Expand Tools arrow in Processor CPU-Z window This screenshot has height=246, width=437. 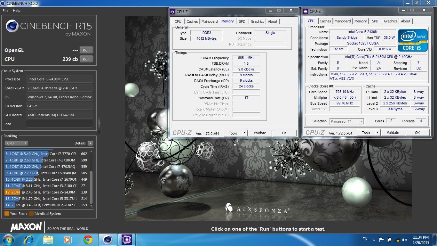[378, 133]
